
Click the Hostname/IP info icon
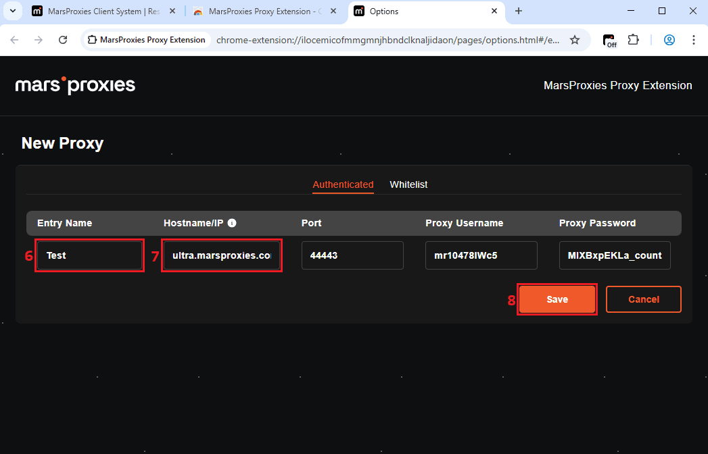(x=232, y=223)
